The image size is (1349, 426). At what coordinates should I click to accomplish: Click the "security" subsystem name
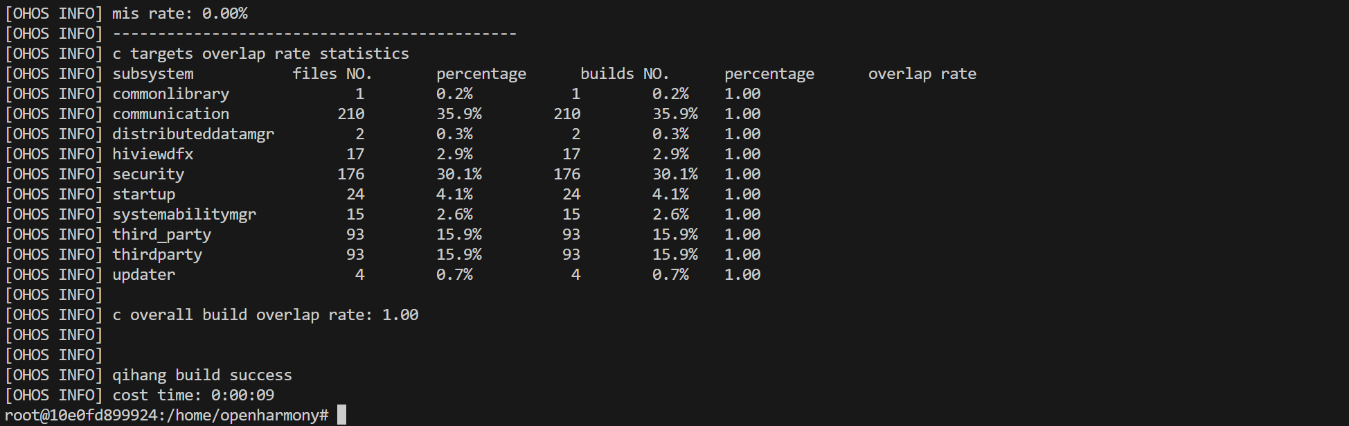point(148,174)
